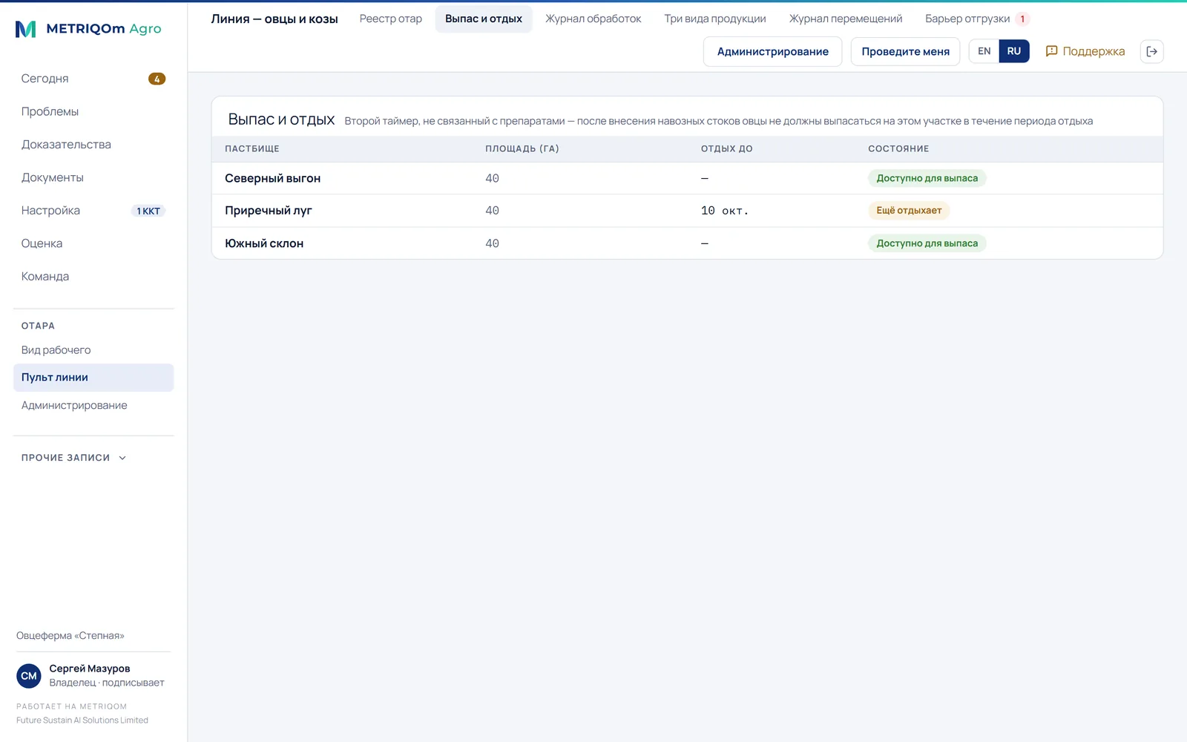This screenshot has height=742, width=1187.
Task: Click the СМ user avatar
Action: [x=29, y=676]
